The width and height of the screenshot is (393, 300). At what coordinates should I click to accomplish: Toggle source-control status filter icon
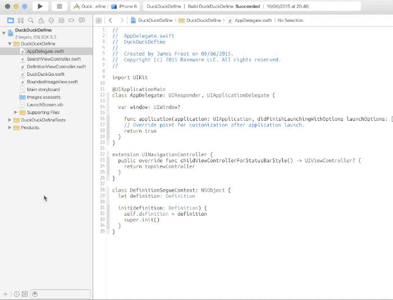pyautogui.click(x=25, y=294)
